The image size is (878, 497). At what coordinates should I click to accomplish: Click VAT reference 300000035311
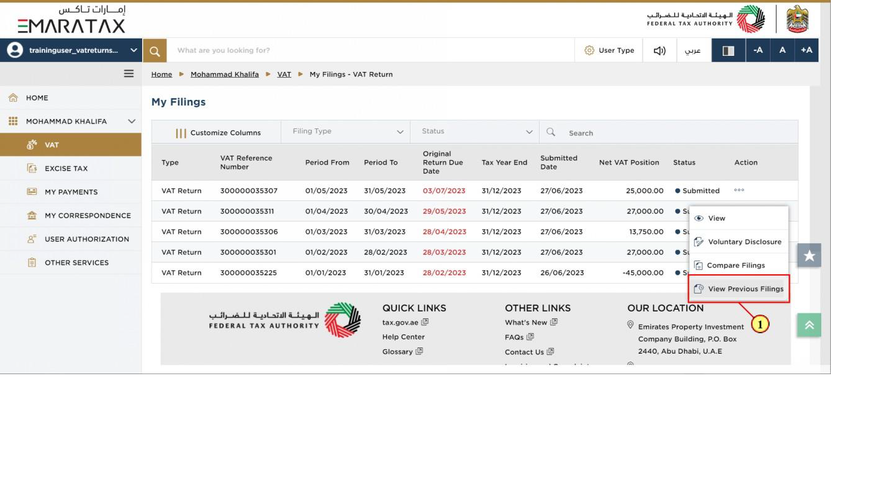point(247,211)
